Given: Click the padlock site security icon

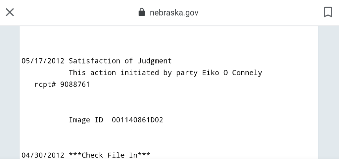Looking at the screenshot, I should point(142,13).
